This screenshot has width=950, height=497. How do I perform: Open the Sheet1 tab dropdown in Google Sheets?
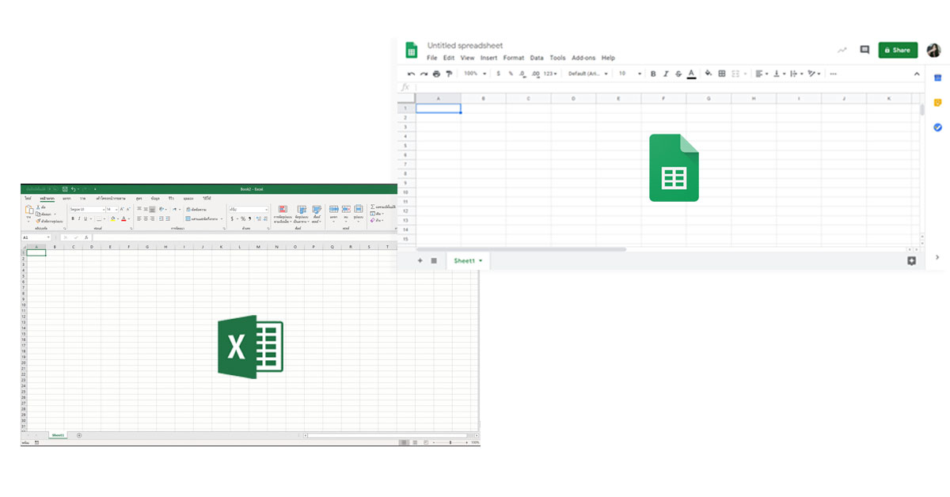coord(481,260)
